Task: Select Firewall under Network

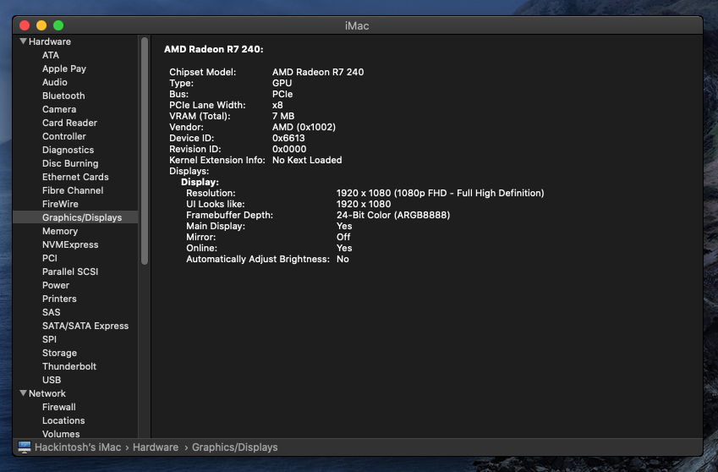Action: click(59, 407)
